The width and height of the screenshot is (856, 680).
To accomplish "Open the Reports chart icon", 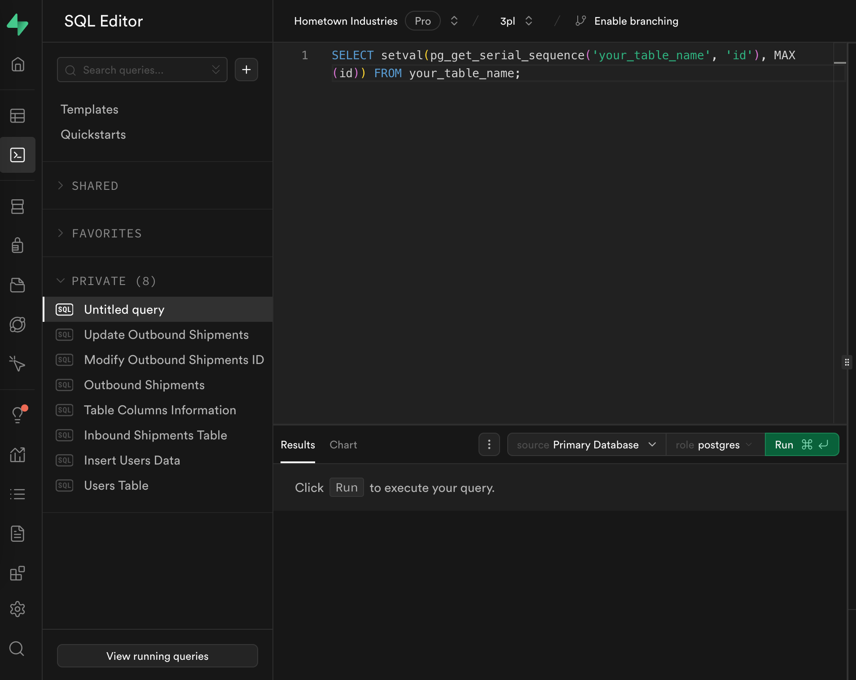I will tap(18, 455).
